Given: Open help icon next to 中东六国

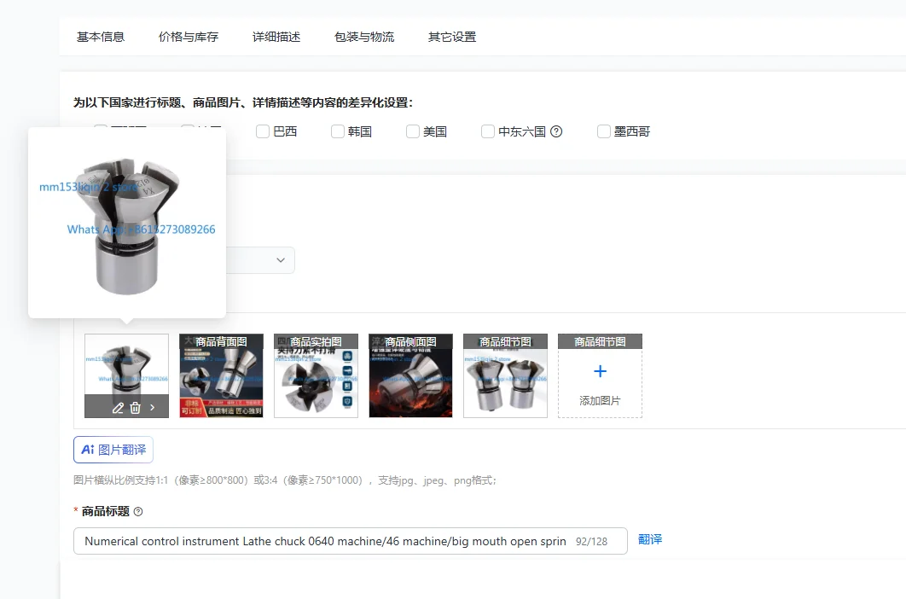Looking at the screenshot, I should (x=556, y=131).
